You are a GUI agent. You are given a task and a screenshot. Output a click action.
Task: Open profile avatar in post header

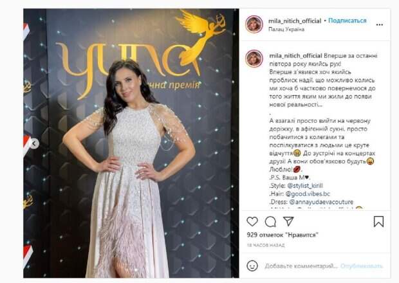point(254,24)
